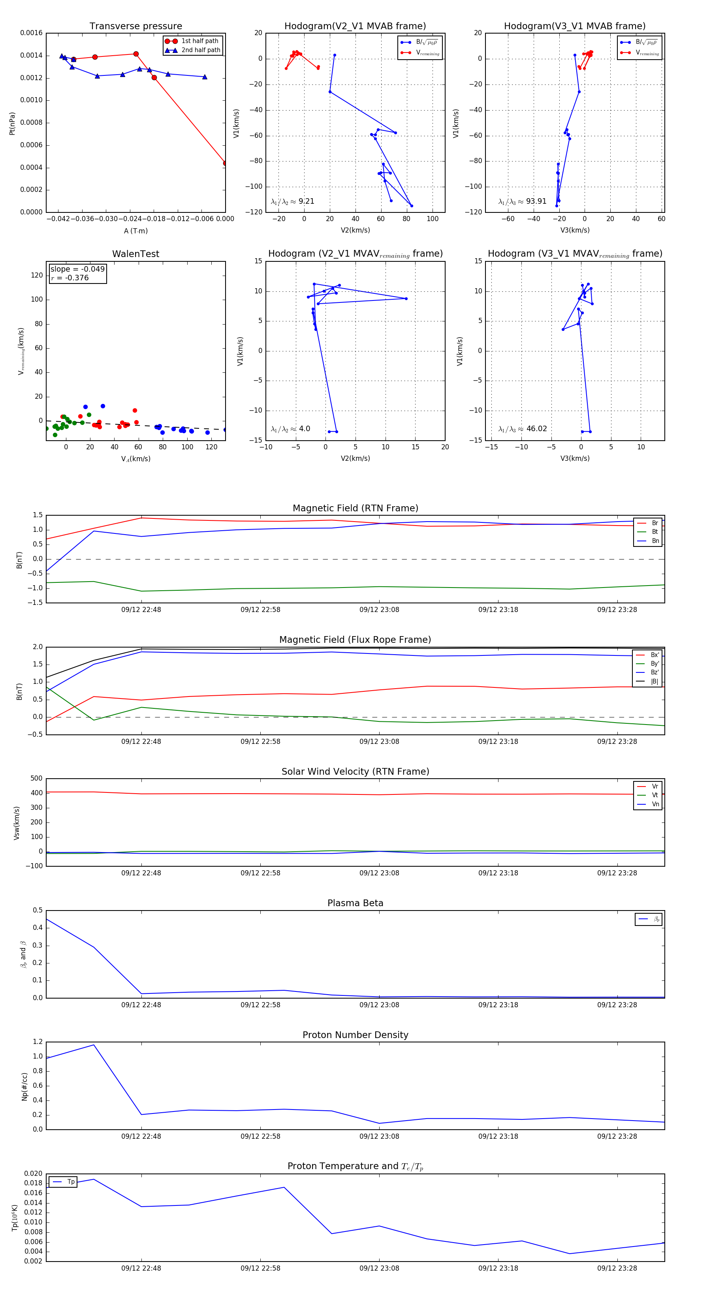
Task: Click "B(nT)" label of RTN magnetic field plot
Action: pyautogui.click(x=19, y=560)
